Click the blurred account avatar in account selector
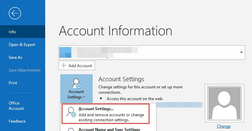 [65, 52]
